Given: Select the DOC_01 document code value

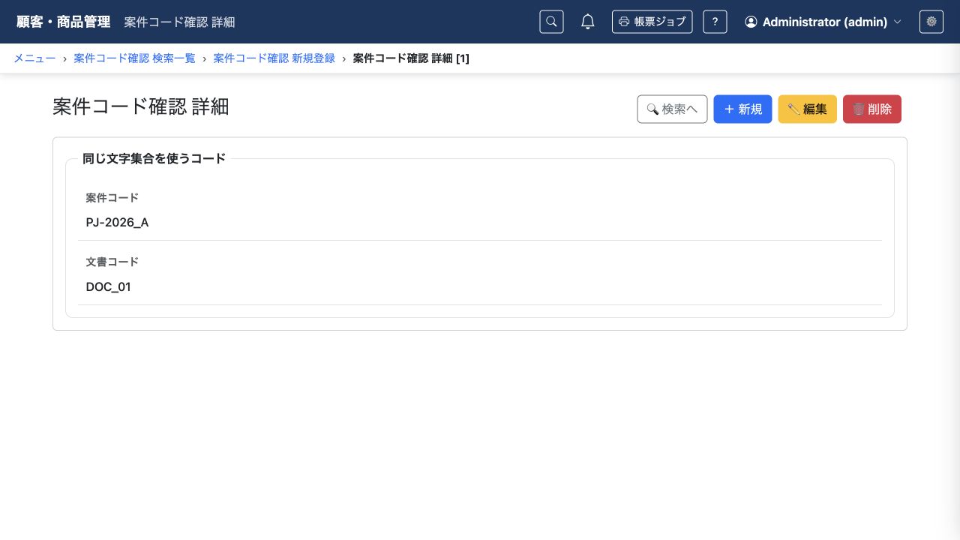Looking at the screenshot, I should [x=109, y=287].
